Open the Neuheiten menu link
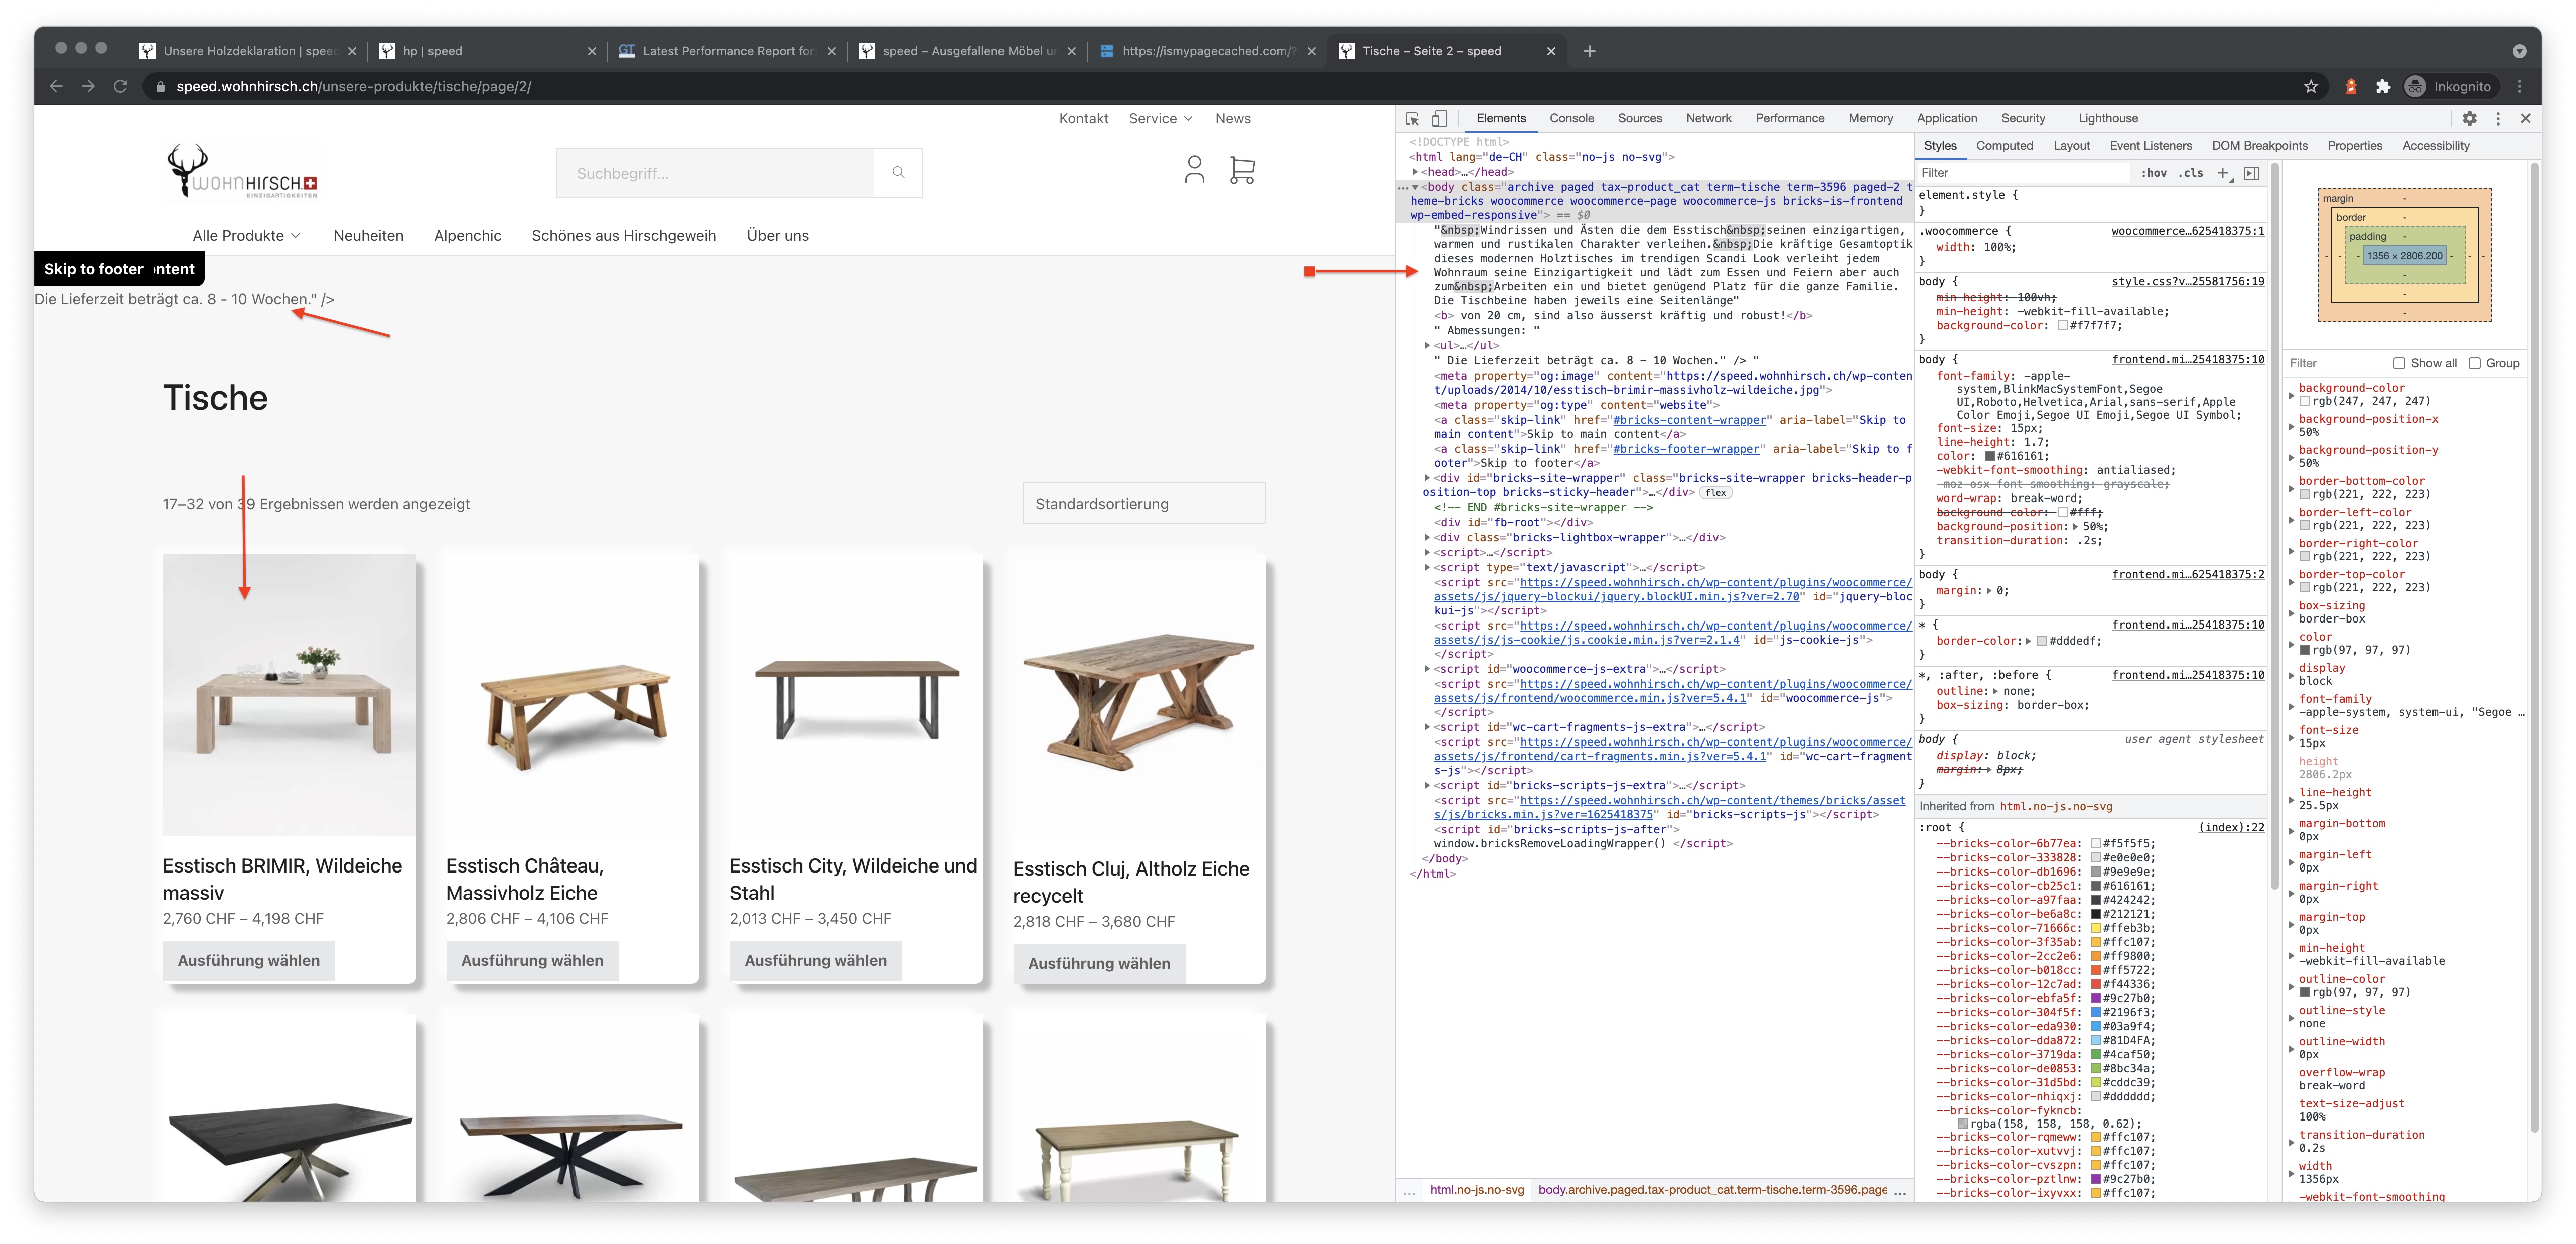 coord(368,235)
